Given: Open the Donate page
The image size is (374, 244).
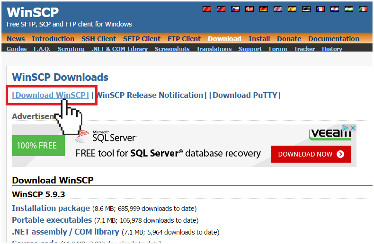Looking at the screenshot, I should tap(289, 39).
